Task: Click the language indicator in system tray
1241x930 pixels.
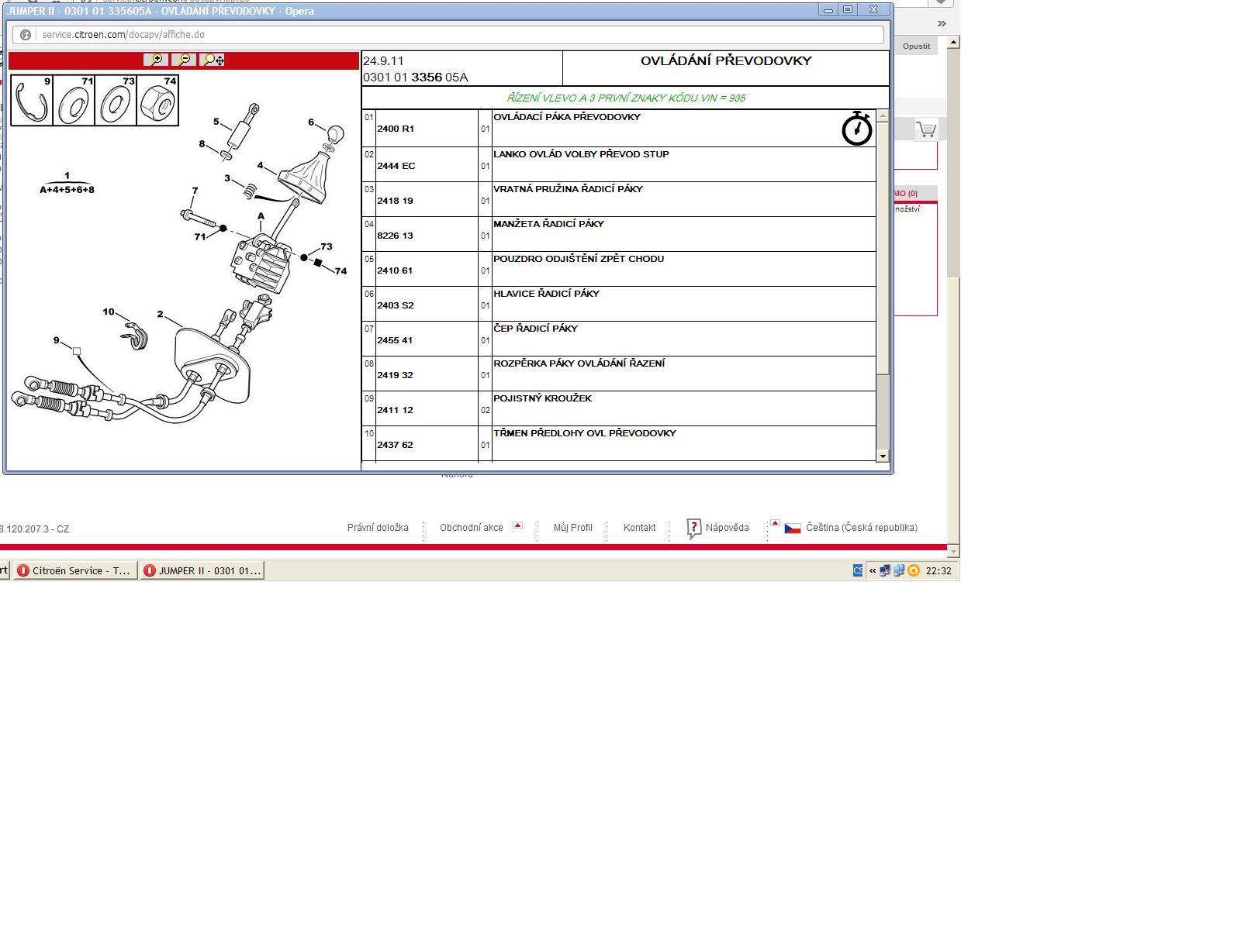Action: coord(858,570)
